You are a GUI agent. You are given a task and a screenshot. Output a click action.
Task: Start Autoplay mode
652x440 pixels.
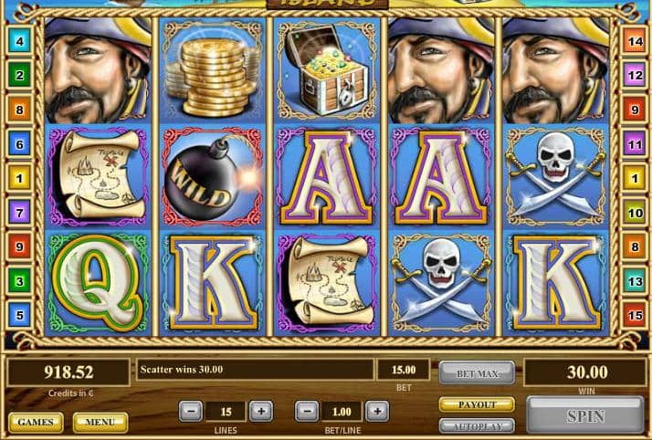(477, 426)
